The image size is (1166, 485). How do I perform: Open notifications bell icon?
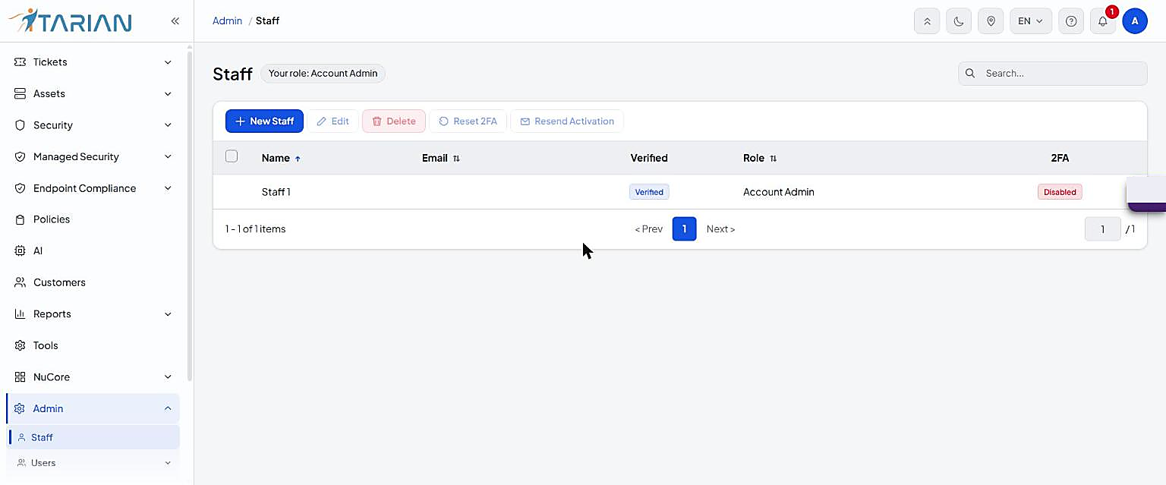(x=1103, y=21)
